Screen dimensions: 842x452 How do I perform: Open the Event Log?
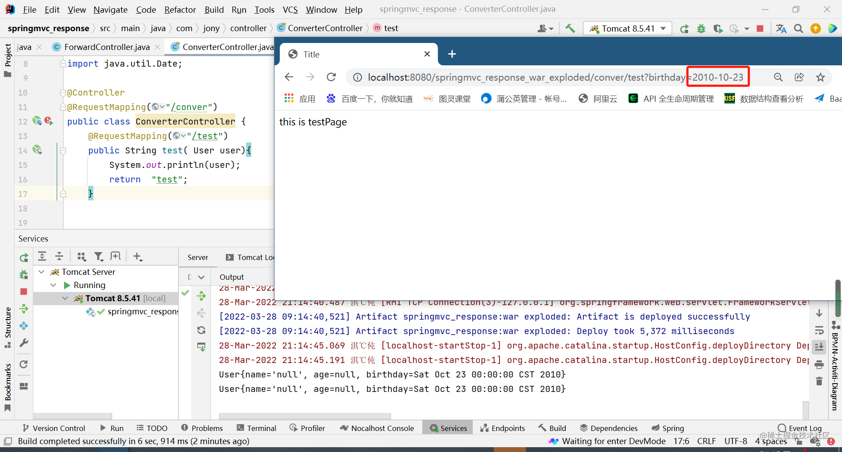[x=799, y=428]
